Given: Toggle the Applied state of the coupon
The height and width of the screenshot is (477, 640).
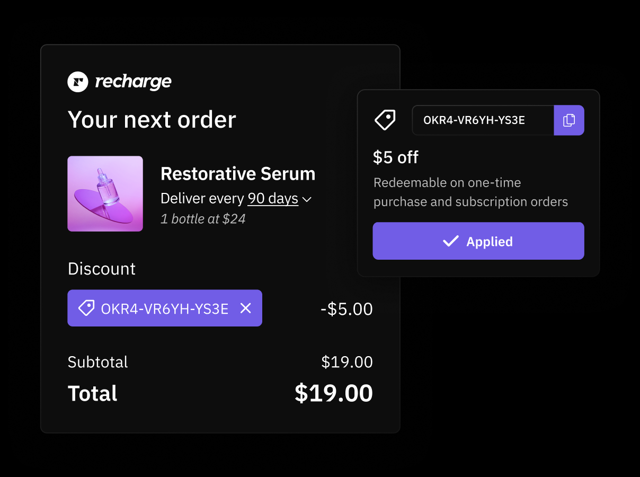Looking at the screenshot, I should pos(478,241).
